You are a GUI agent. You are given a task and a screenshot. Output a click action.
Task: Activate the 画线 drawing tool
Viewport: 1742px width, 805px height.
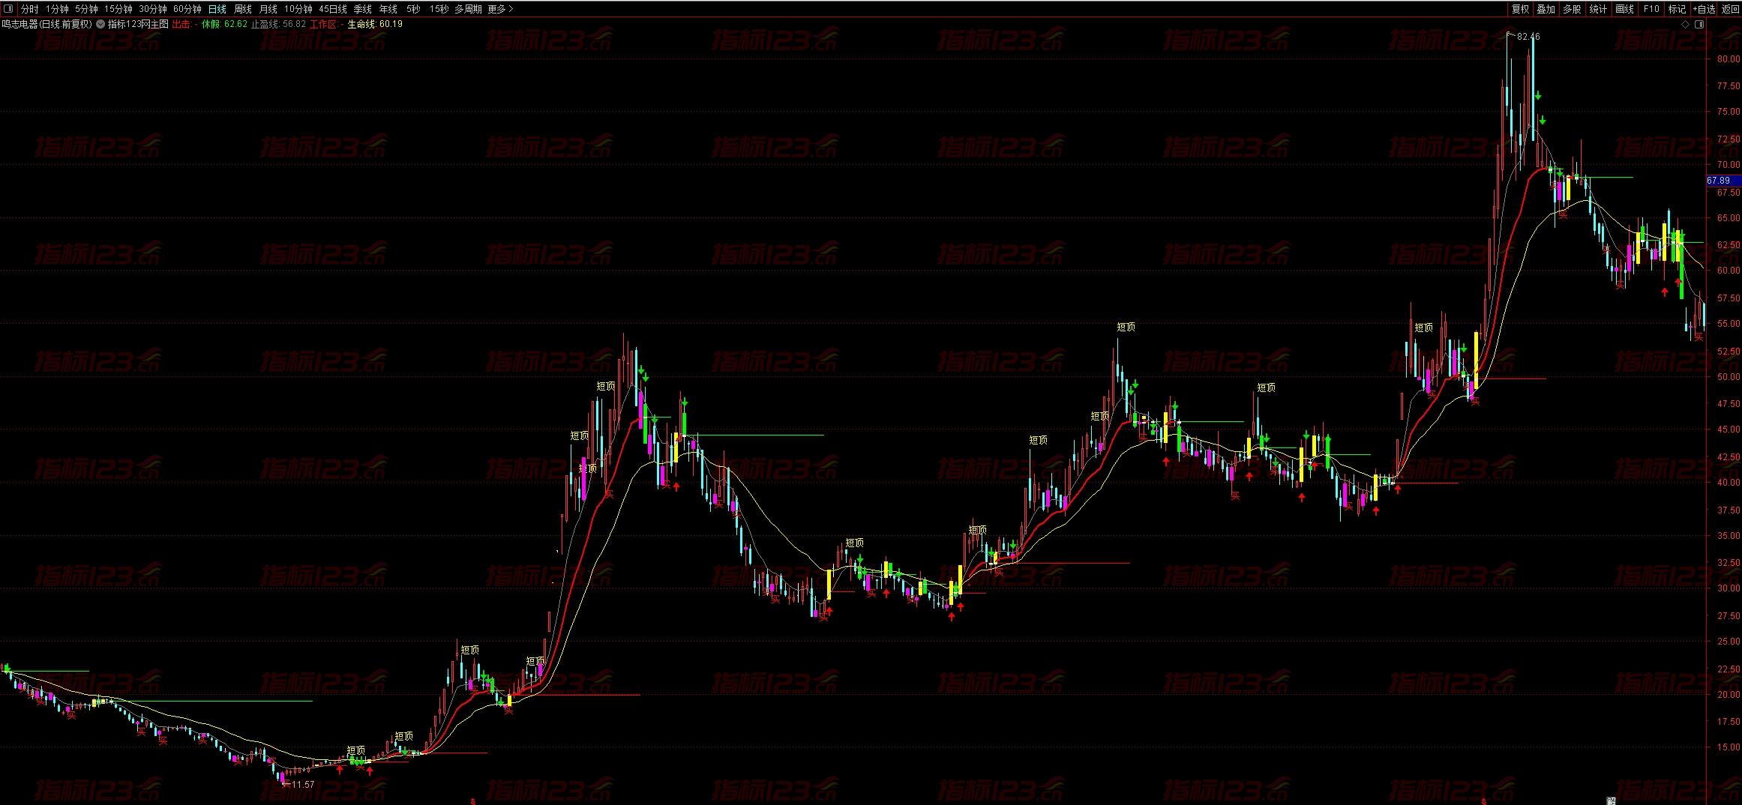point(1625,9)
